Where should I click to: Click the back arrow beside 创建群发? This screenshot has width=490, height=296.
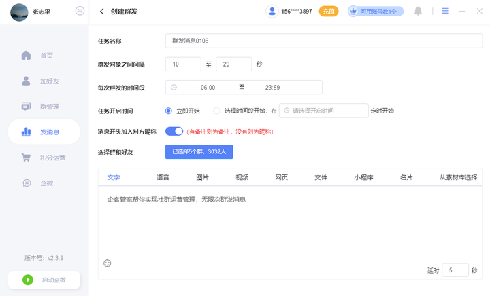(101, 12)
